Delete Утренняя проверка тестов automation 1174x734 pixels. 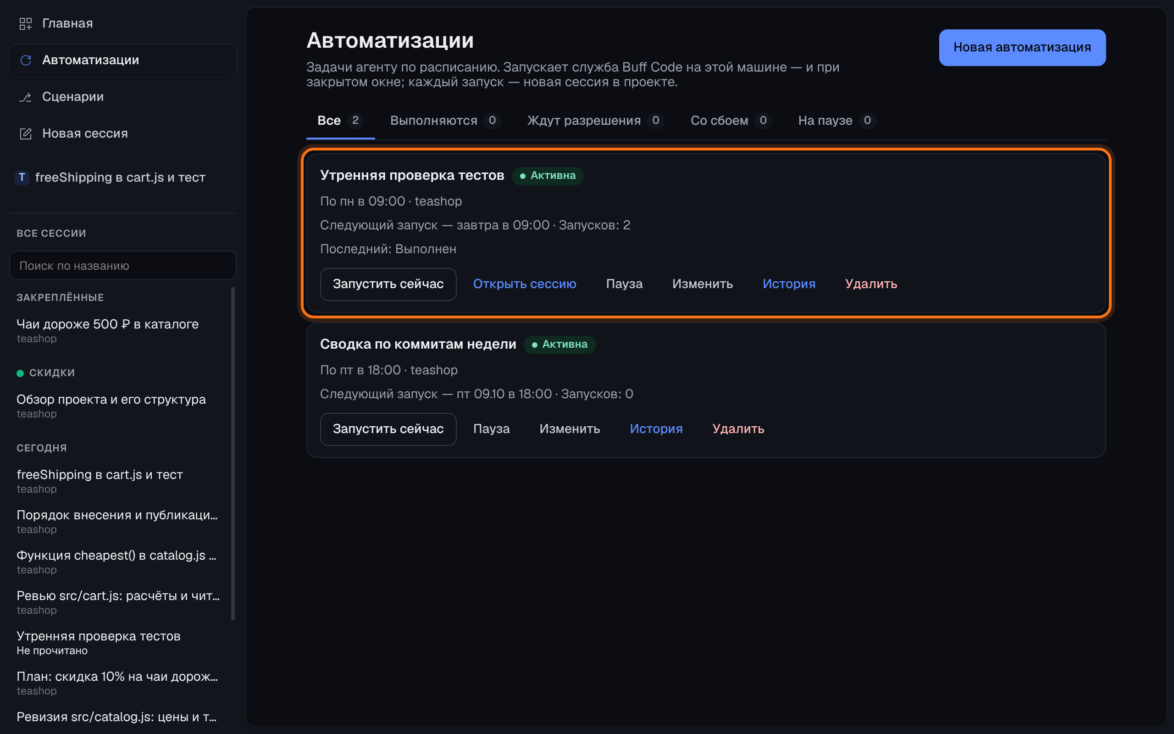[871, 284]
